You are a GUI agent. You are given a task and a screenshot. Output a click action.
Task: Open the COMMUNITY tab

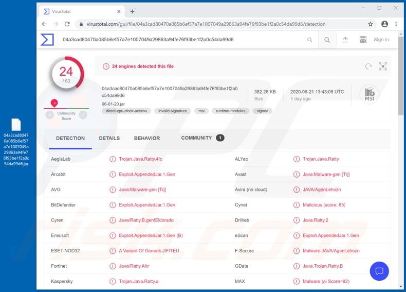(x=202, y=138)
